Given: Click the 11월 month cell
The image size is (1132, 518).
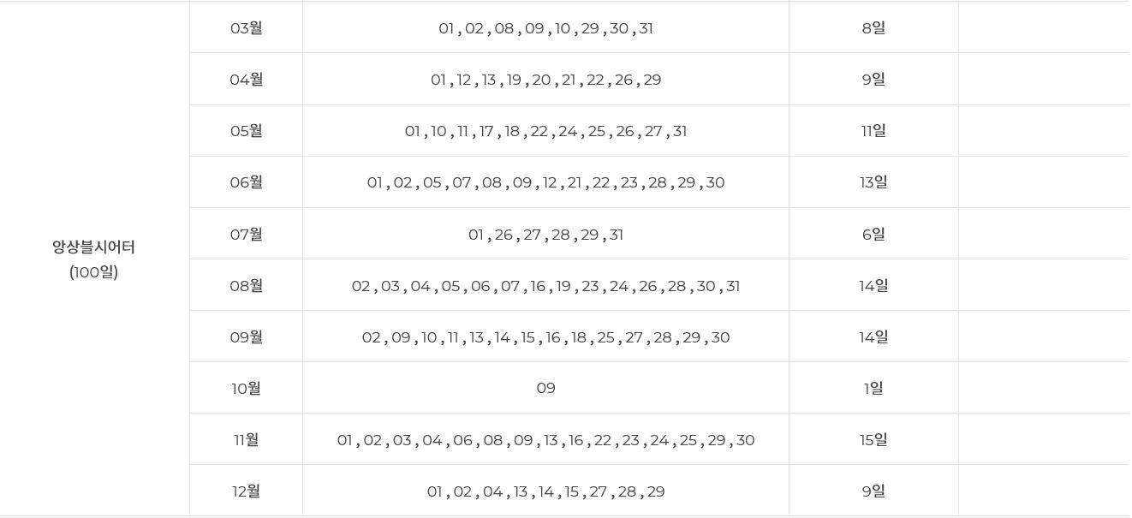Looking at the screenshot, I should coord(246,439).
